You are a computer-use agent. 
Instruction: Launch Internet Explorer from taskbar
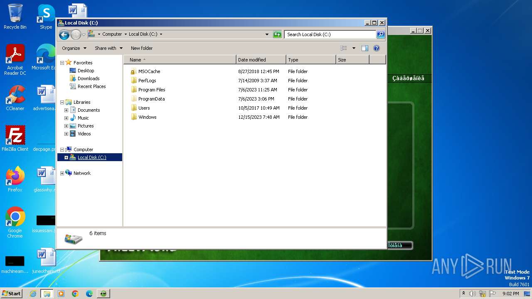pos(33,294)
